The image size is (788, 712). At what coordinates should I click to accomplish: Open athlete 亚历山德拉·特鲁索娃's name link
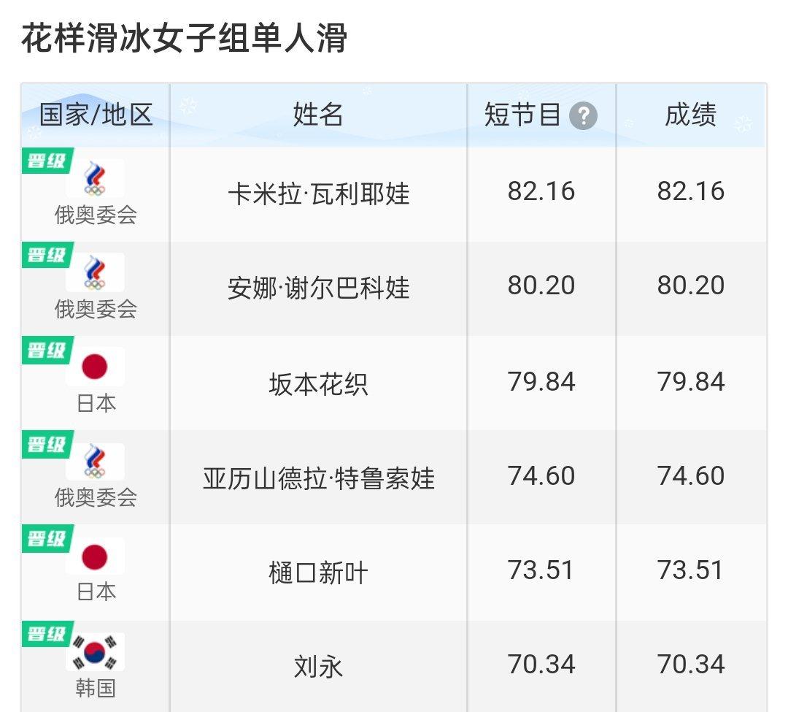point(319,478)
